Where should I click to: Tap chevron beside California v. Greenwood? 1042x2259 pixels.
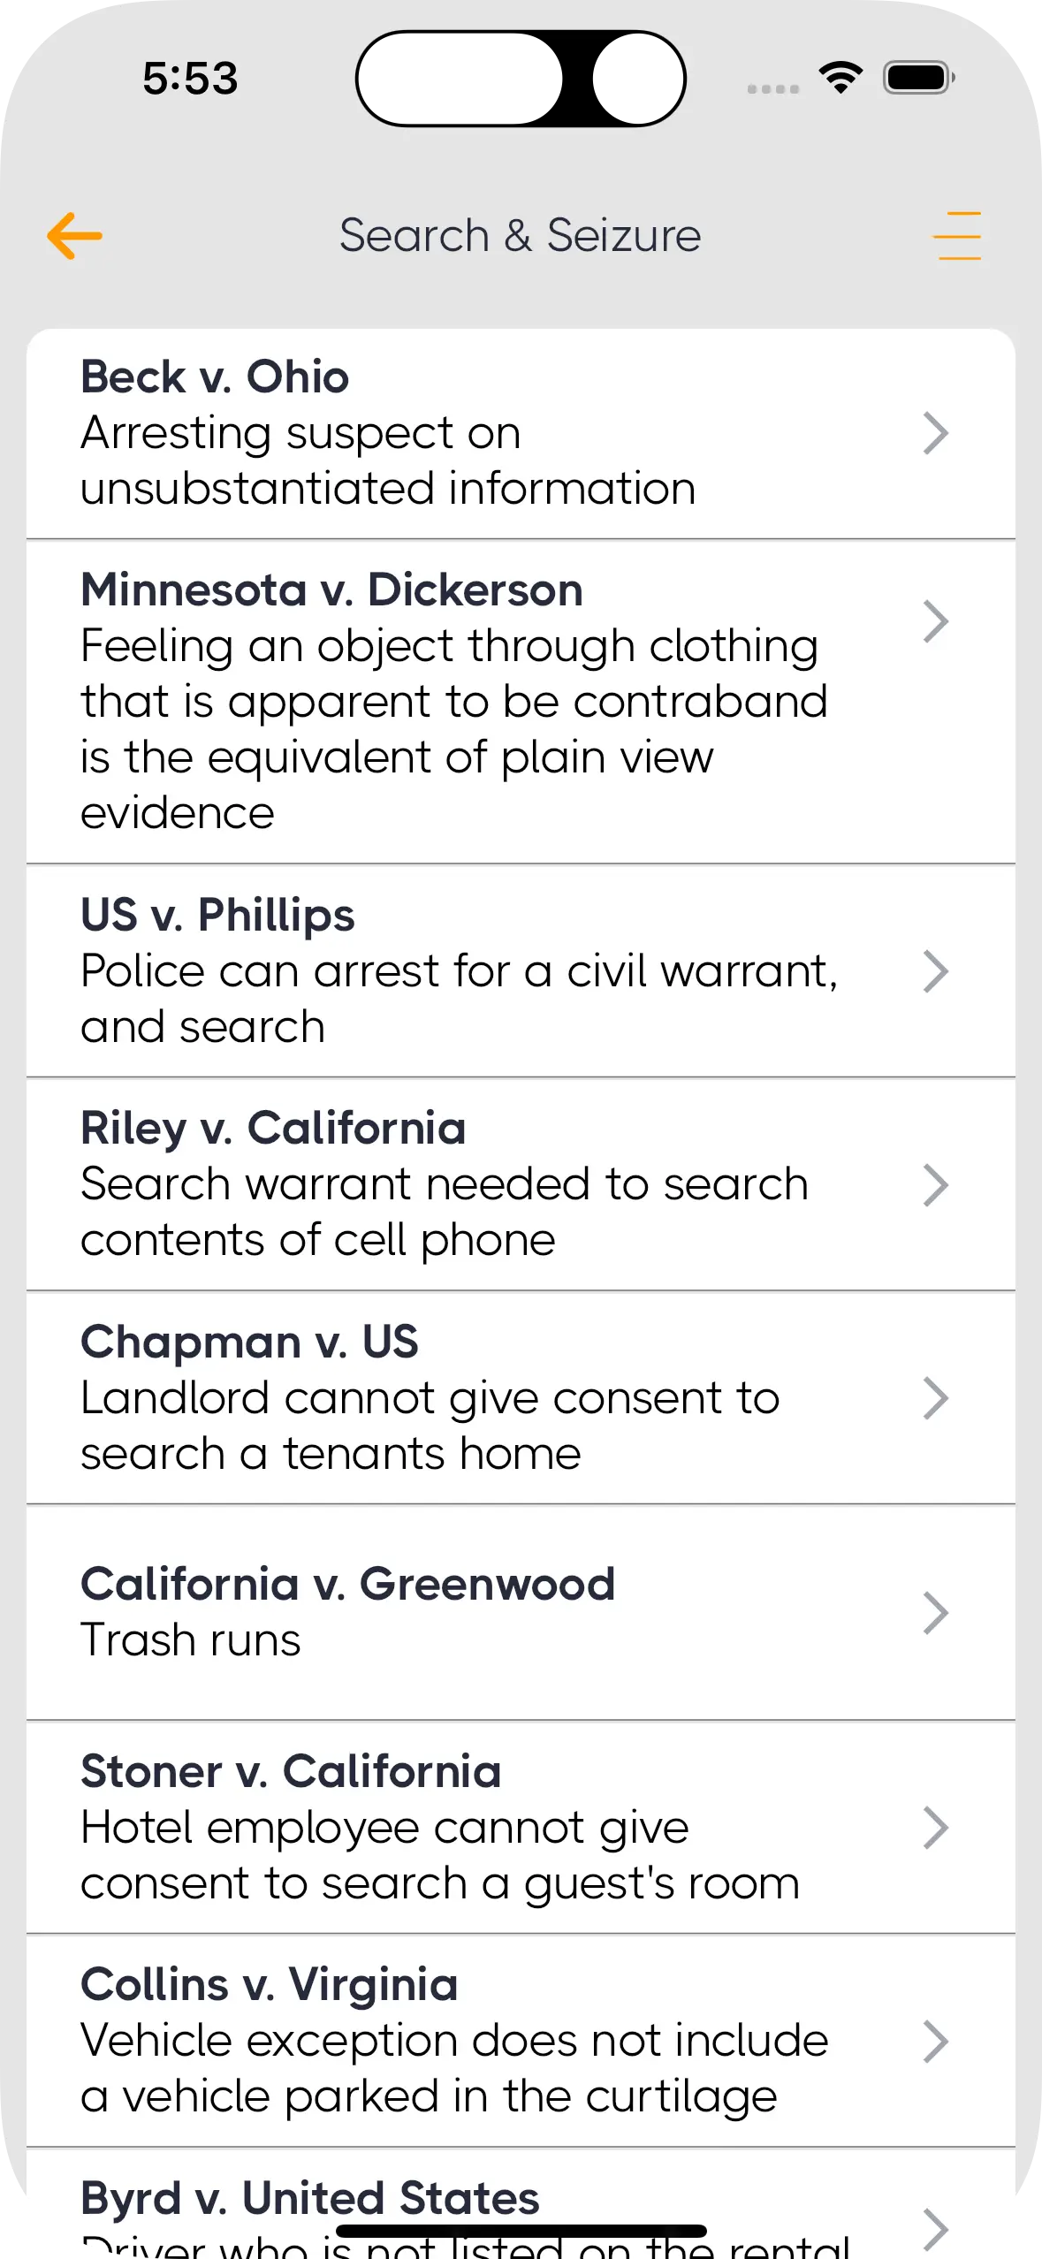pos(935,1613)
